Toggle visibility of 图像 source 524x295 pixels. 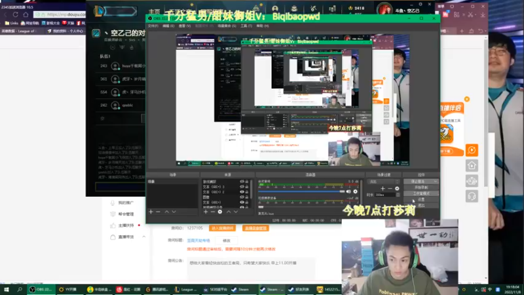(x=242, y=197)
